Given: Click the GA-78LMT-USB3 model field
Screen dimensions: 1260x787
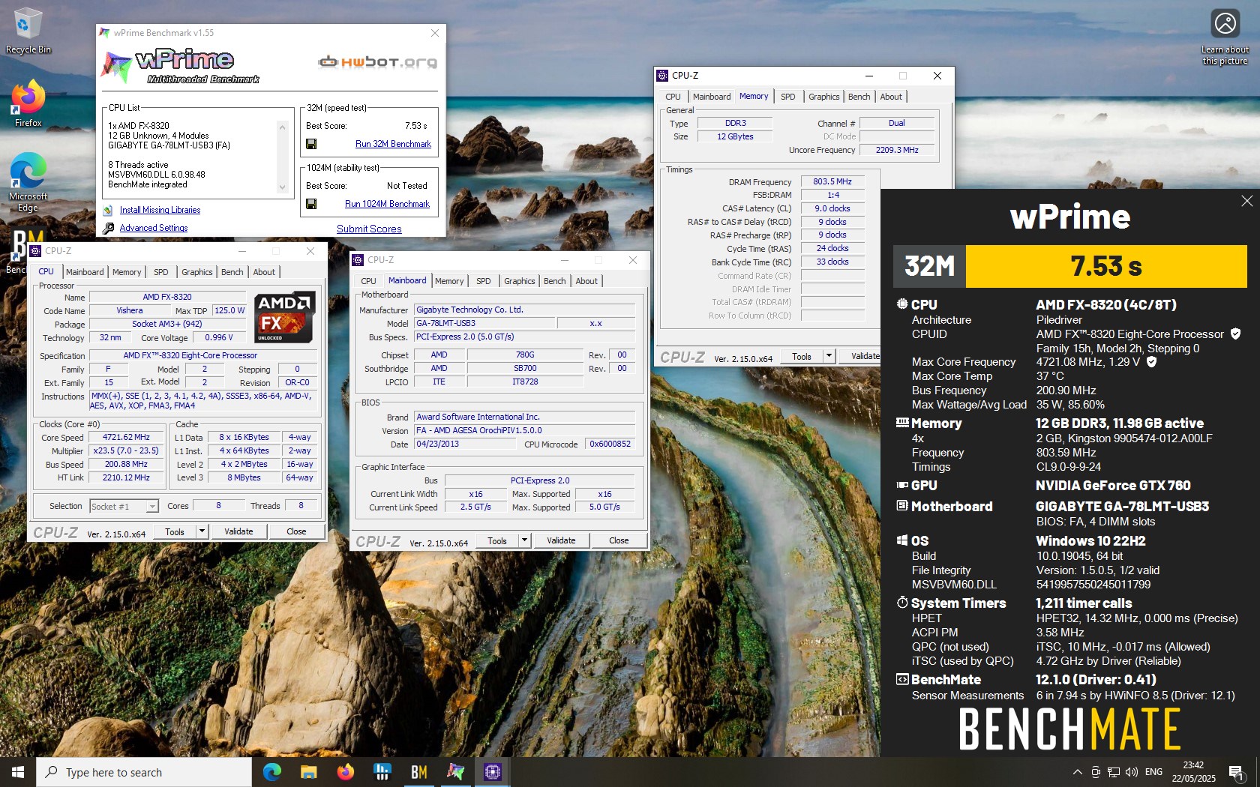Looking at the screenshot, I should pyautogui.click(x=484, y=324).
